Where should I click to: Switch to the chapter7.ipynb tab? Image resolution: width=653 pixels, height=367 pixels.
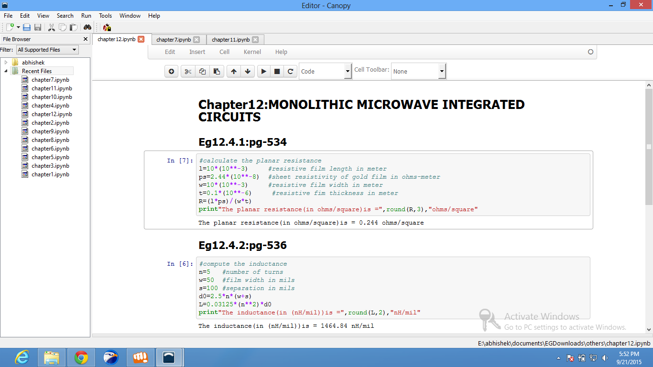pyautogui.click(x=174, y=40)
